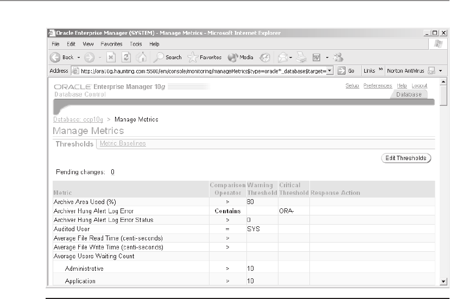Image resolution: width=450 pixels, height=299 pixels.
Task: Click the browser Back button
Action: [62, 58]
